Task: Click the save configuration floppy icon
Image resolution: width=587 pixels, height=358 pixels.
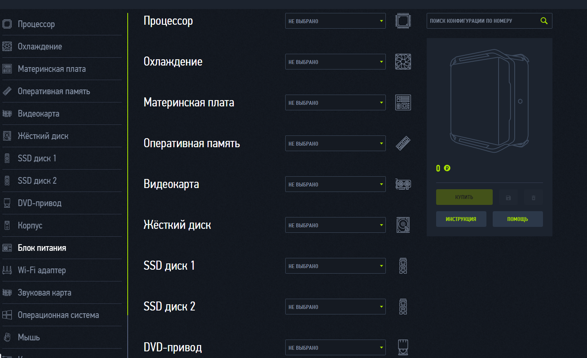Action: (x=508, y=197)
